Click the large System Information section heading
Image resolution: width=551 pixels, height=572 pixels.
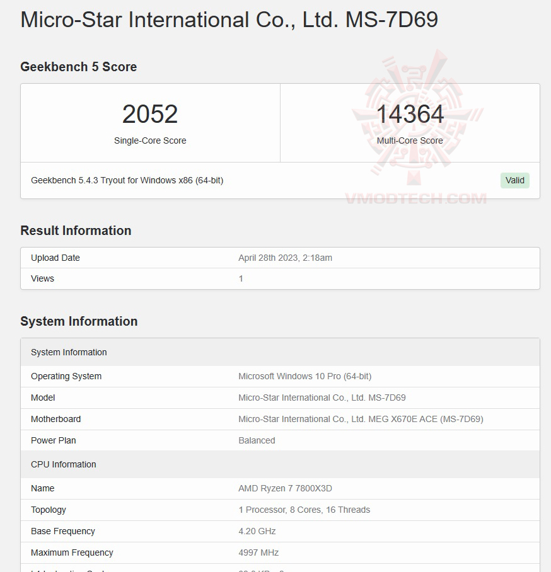click(79, 321)
